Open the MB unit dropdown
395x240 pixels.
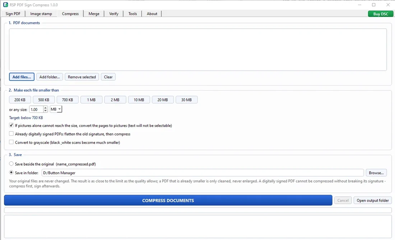[56, 109]
